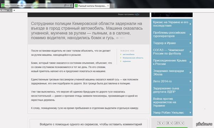Image resolution: width=214 pixels, height=128 pixels.
Task: Open the address bar autocomplete dropdown arrow
Action: 68,6
